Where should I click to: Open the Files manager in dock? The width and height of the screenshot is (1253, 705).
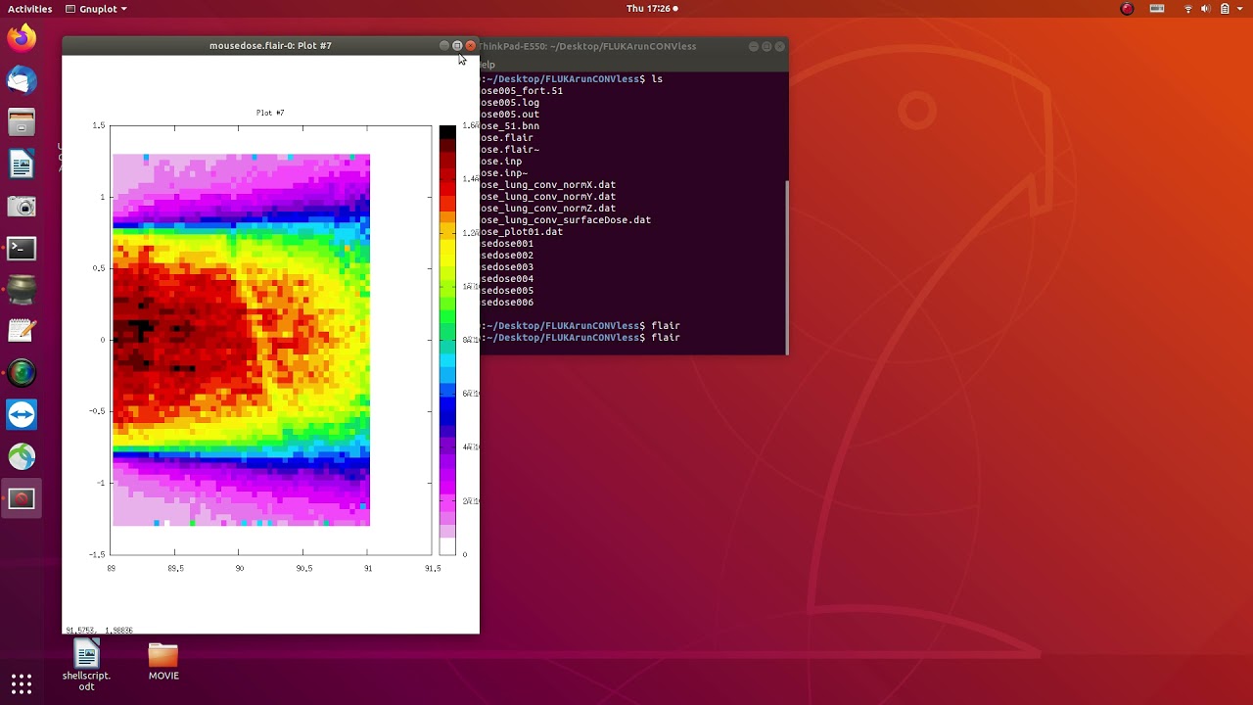click(x=22, y=122)
